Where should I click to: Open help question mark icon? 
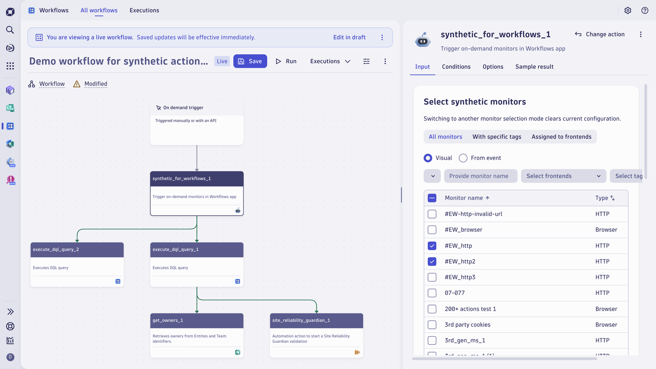pyautogui.click(x=645, y=10)
